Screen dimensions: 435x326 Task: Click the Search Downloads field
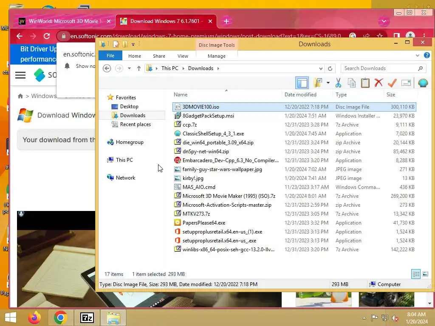384,68
